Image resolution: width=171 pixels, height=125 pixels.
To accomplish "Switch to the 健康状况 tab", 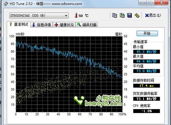I will coord(64,25).
